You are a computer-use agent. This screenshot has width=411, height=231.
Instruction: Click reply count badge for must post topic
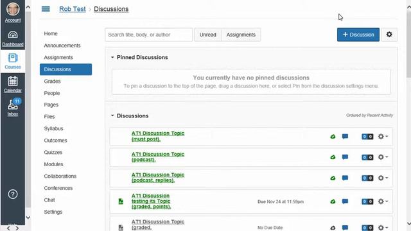tap(367, 137)
